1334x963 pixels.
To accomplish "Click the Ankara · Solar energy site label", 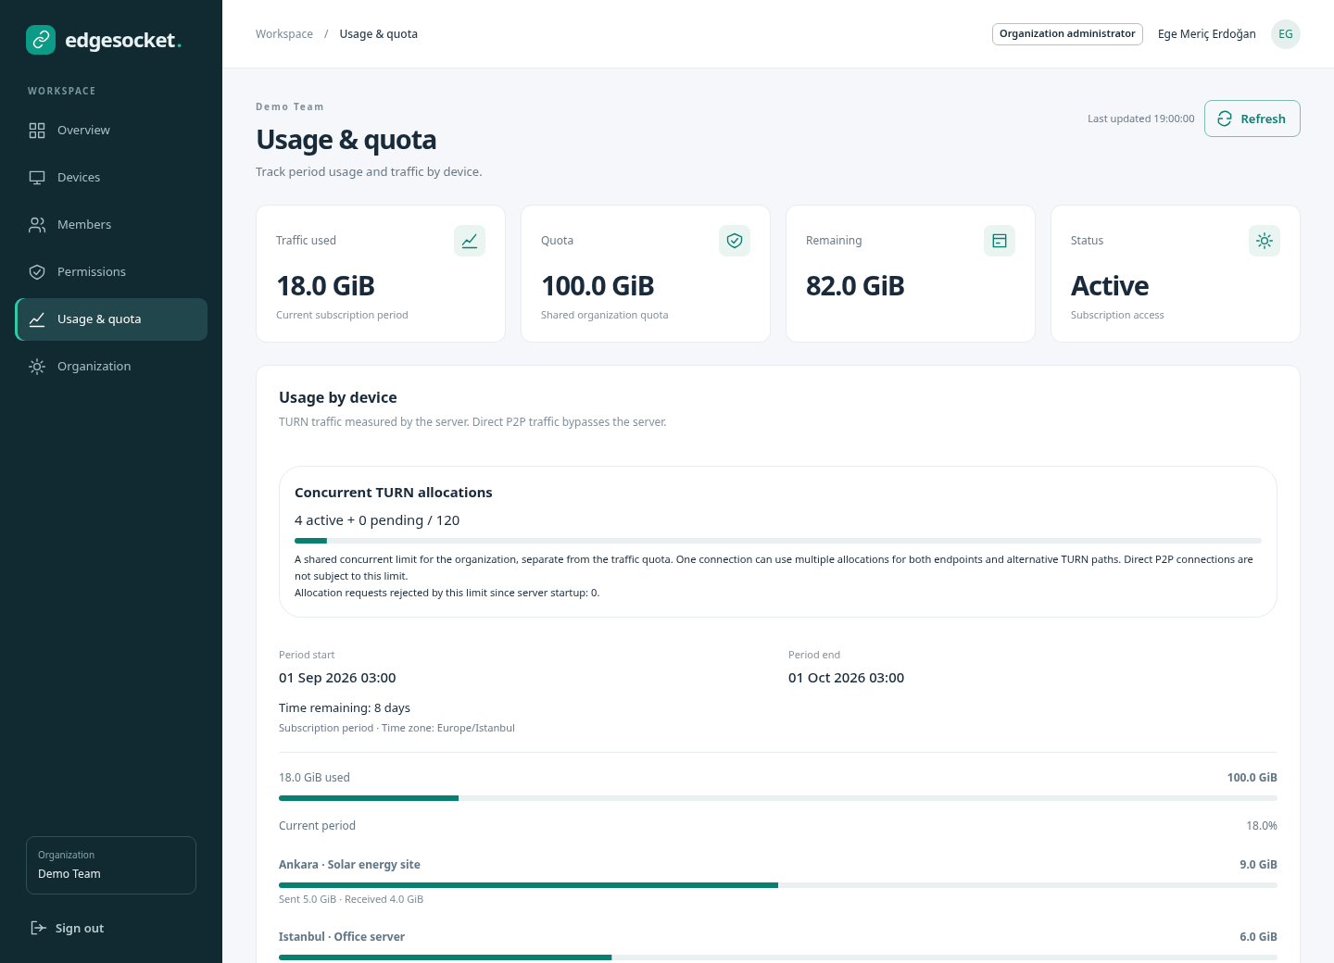I will (x=349, y=865).
